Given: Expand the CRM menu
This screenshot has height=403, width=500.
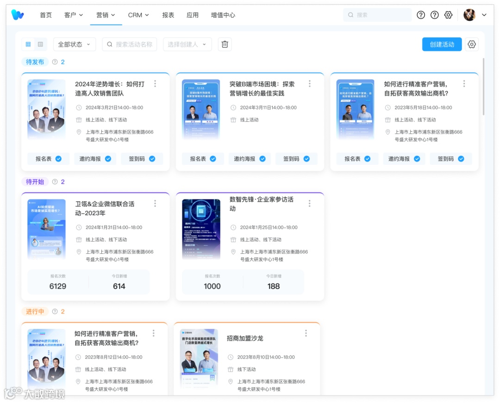Looking at the screenshot, I should (x=138, y=15).
